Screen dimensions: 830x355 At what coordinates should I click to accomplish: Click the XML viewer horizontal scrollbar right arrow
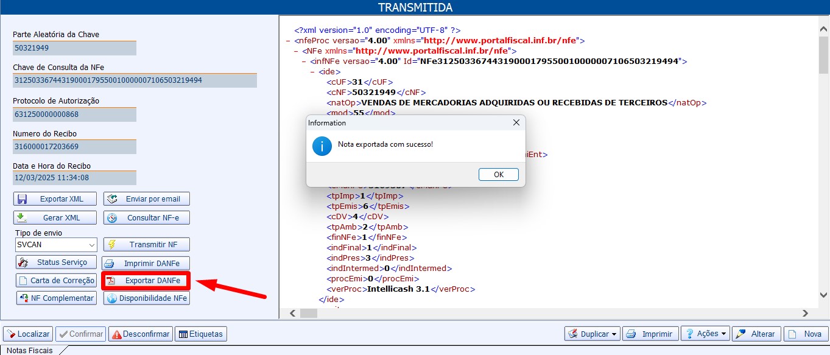[x=805, y=313]
